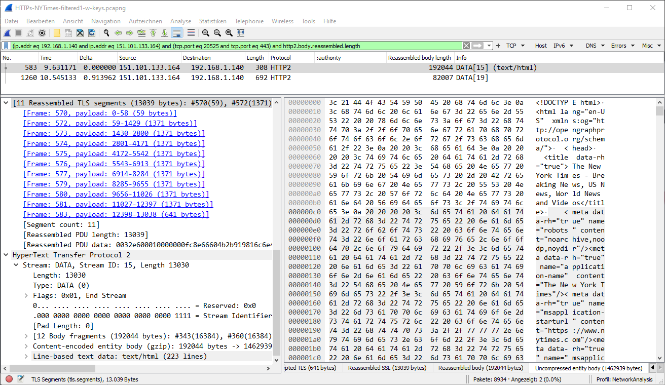Close this capture file icon
The width and height of the screenshot is (665, 385).
pyautogui.click(x=80, y=33)
